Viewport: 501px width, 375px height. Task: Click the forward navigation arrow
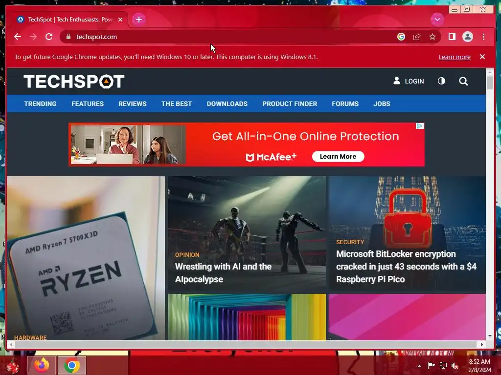[33, 37]
